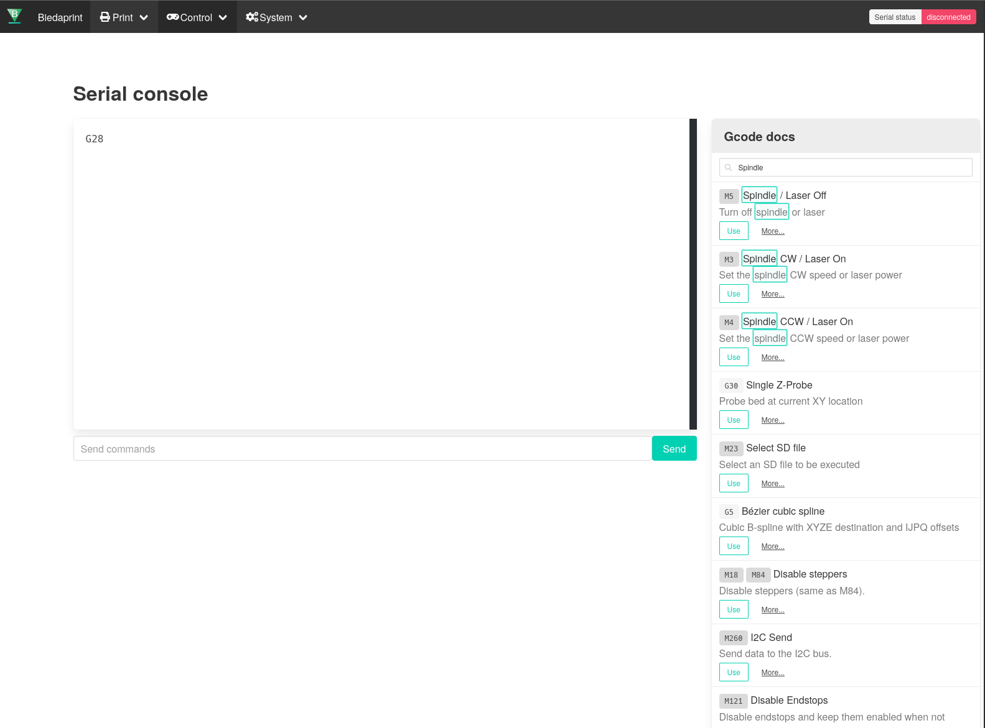
Task: Click the M23 code tag
Action: (731, 448)
